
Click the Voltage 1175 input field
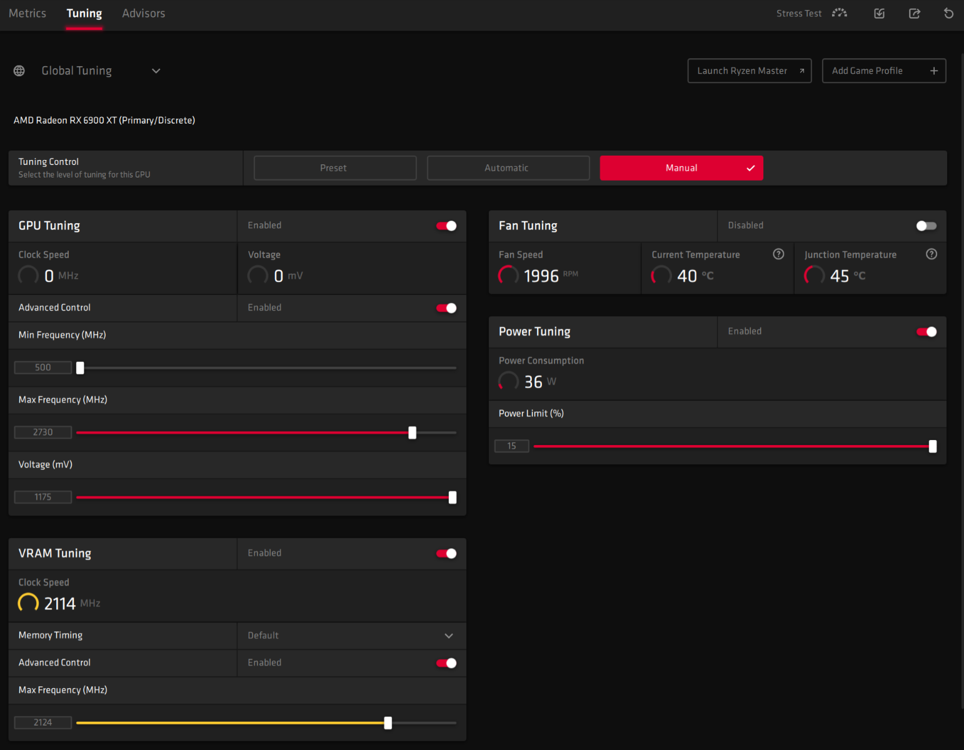pyautogui.click(x=43, y=497)
